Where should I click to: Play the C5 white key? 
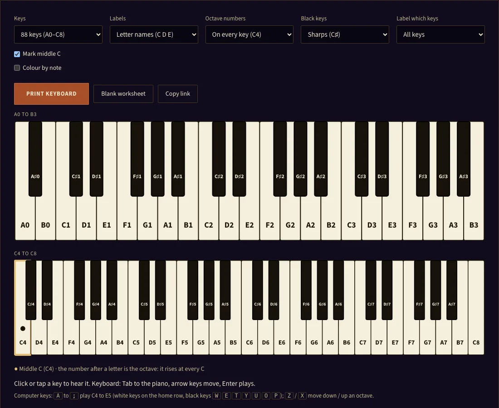[136, 337]
